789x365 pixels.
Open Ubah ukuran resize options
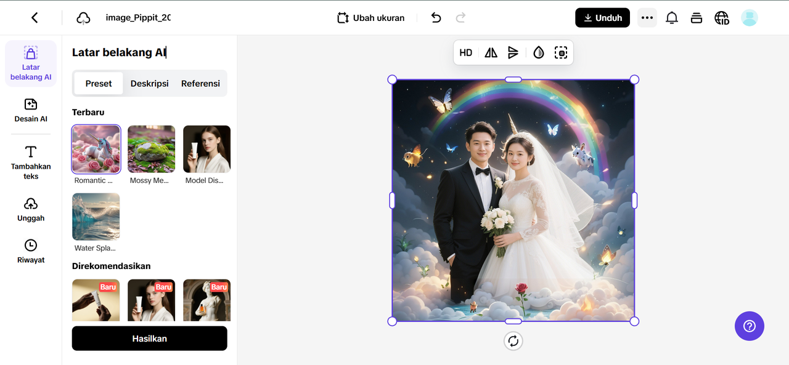pos(371,18)
